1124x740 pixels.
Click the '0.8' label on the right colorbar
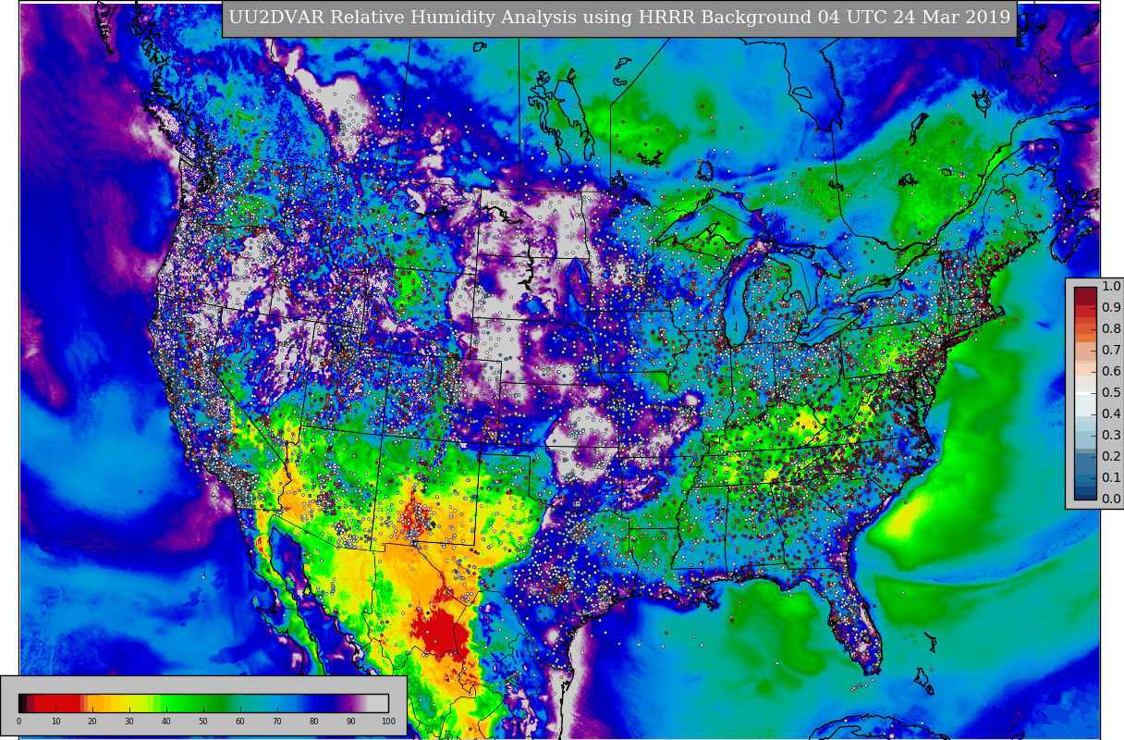pyautogui.click(x=1111, y=328)
